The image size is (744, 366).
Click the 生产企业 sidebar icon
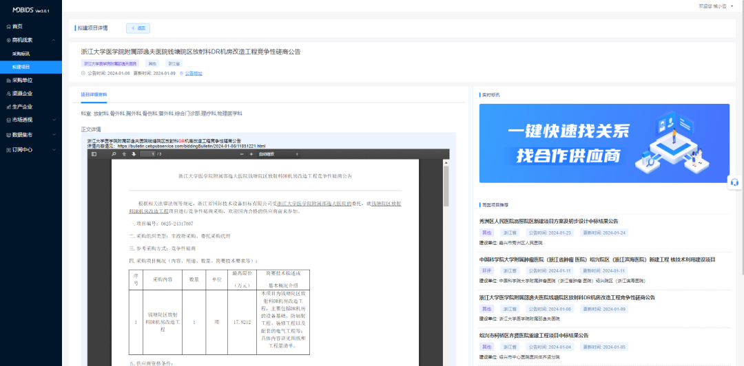click(8, 107)
